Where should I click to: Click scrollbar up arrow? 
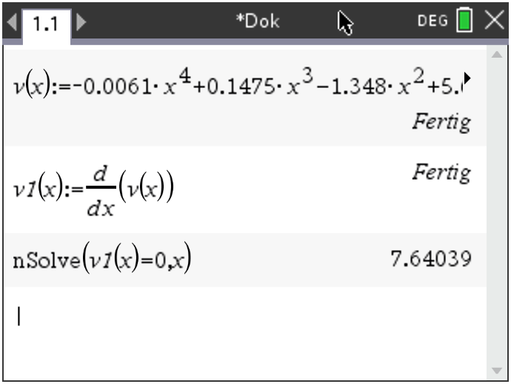[497, 55]
